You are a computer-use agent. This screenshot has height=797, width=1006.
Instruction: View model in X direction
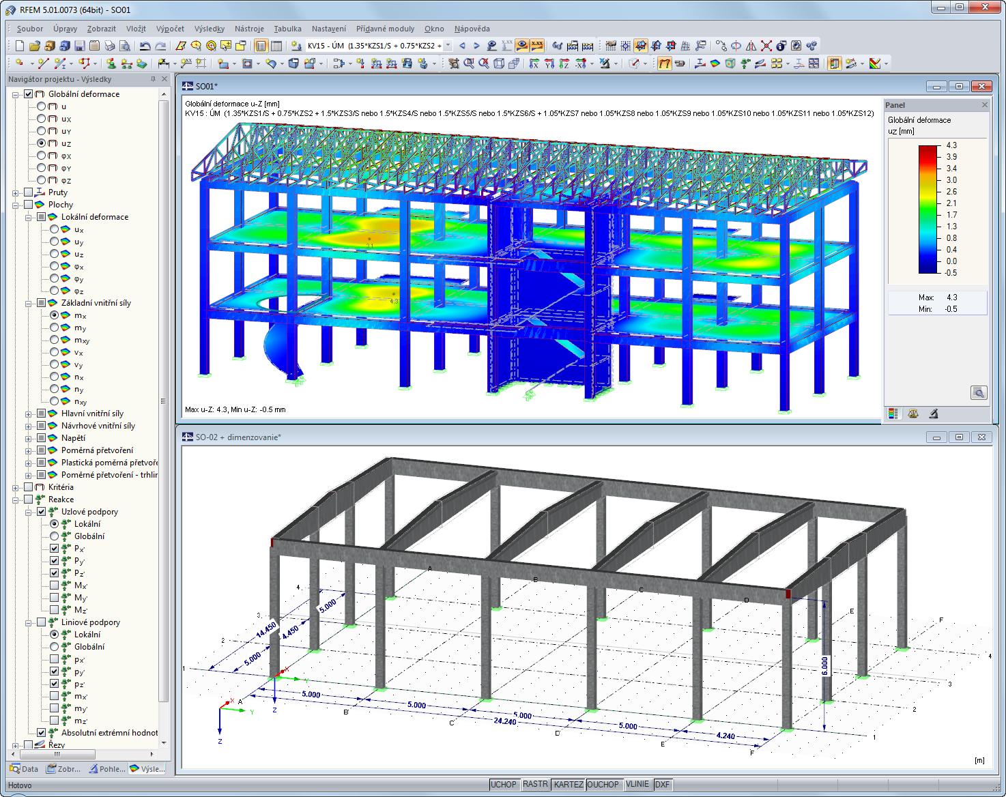(x=534, y=63)
